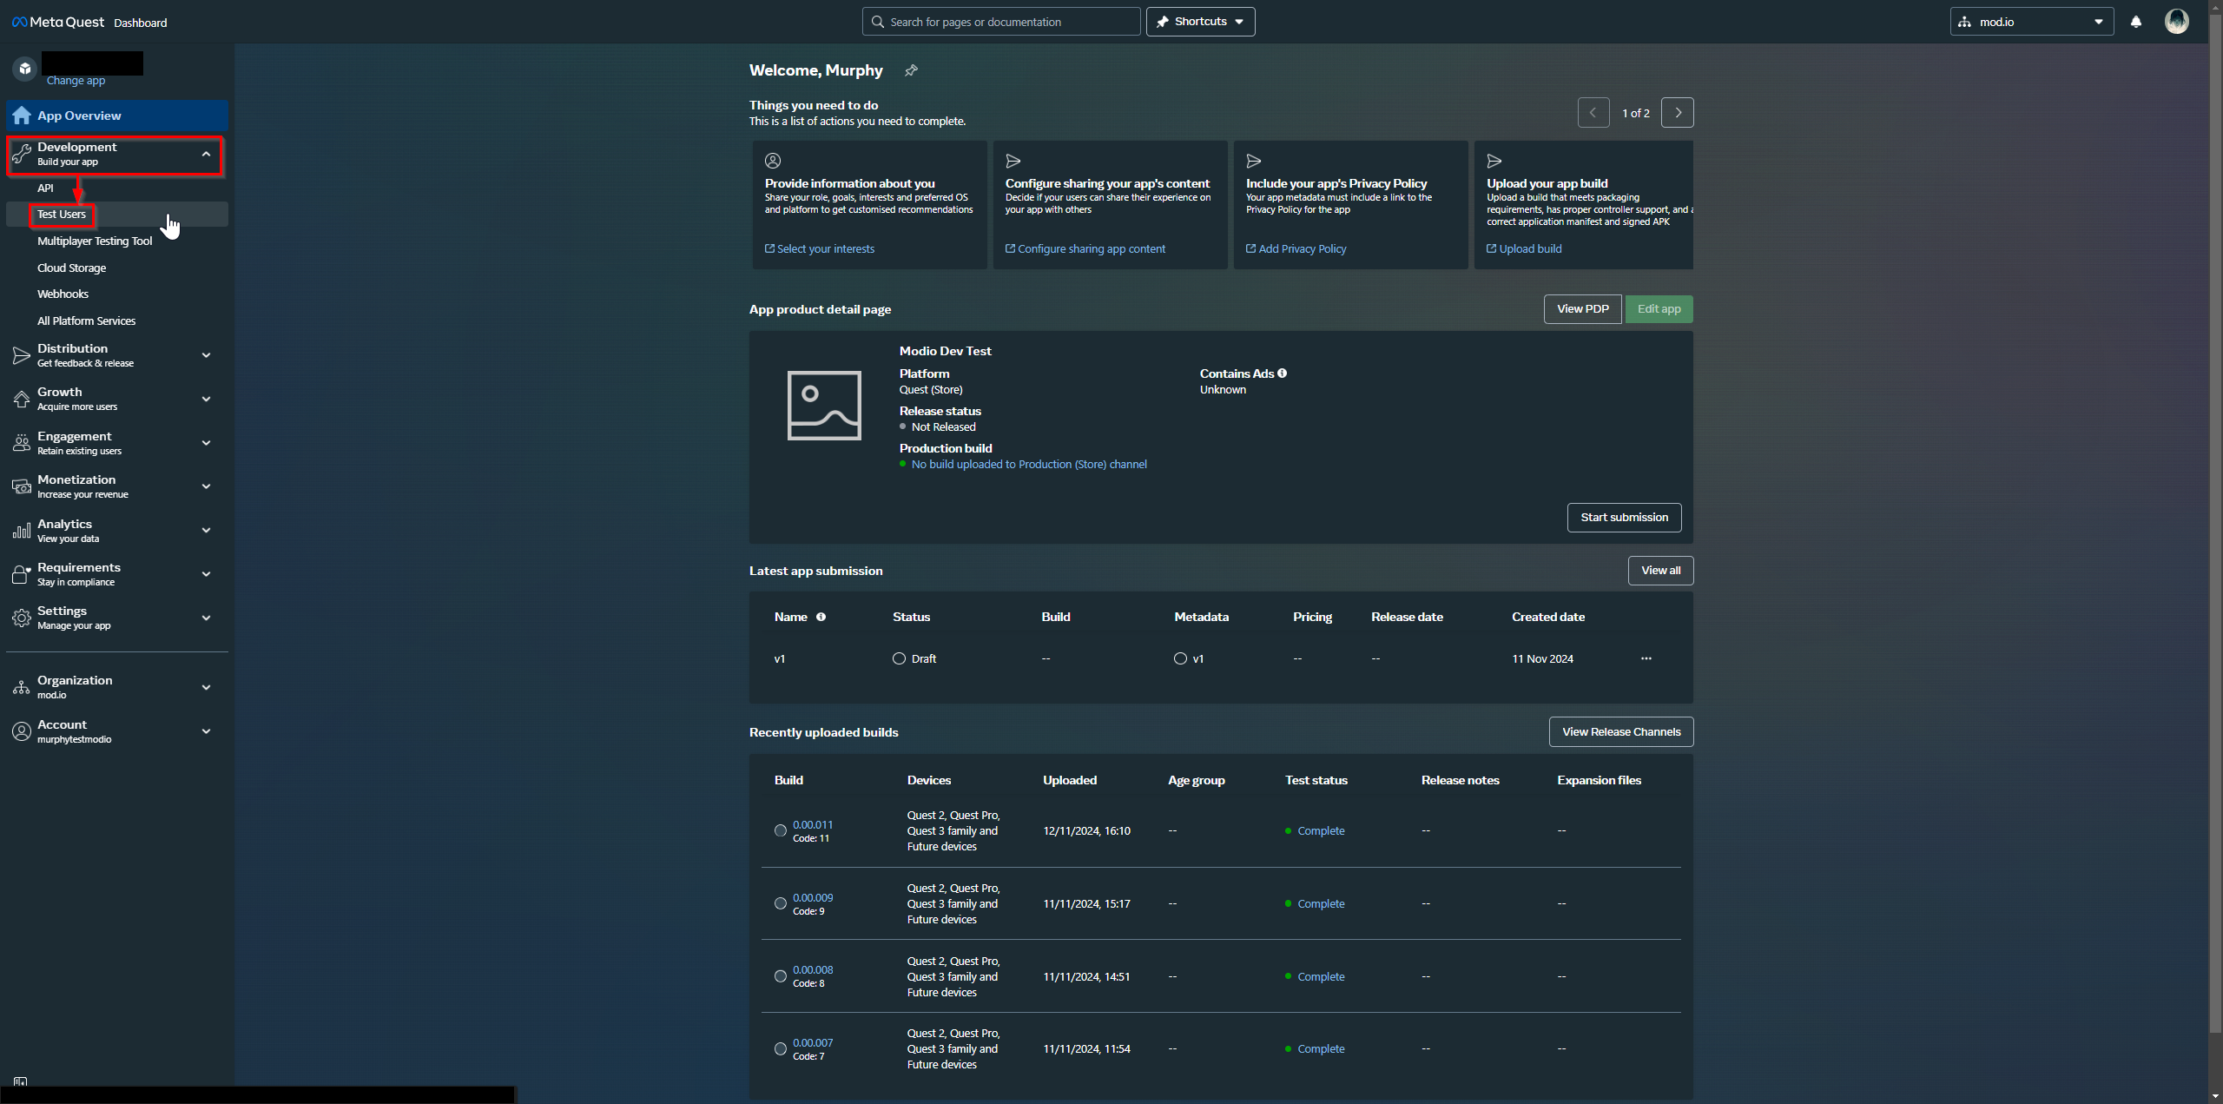Click View all submissions button
Screen dimensions: 2223x1104
pyautogui.click(x=1660, y=571)
